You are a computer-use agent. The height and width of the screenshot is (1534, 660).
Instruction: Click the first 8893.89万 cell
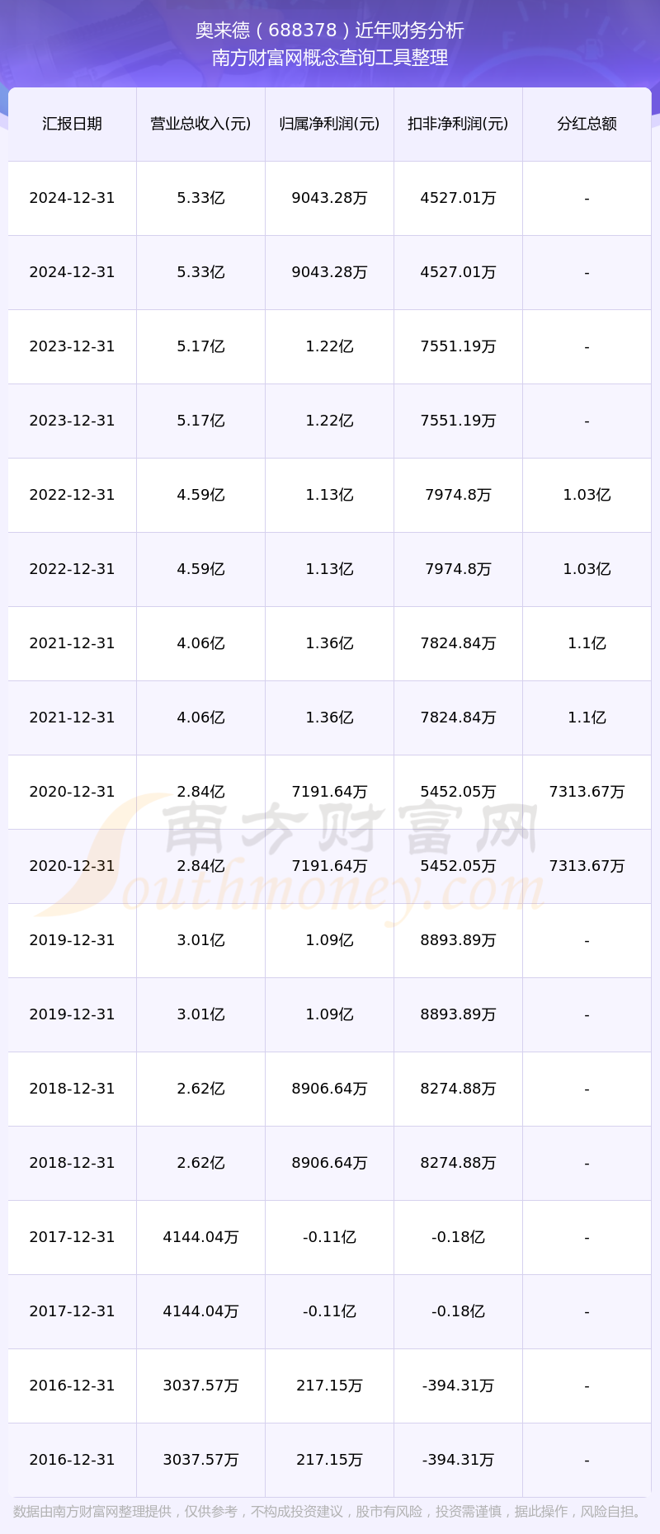(458, 940)
